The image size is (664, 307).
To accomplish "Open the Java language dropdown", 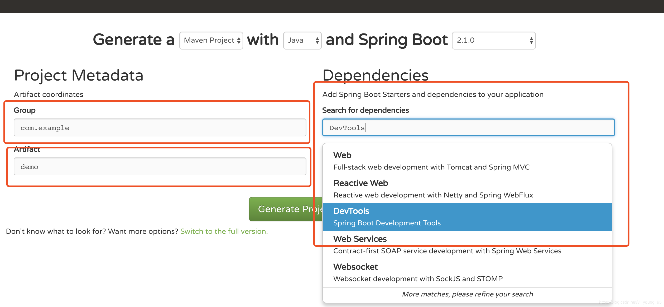I will coord(298,40).
